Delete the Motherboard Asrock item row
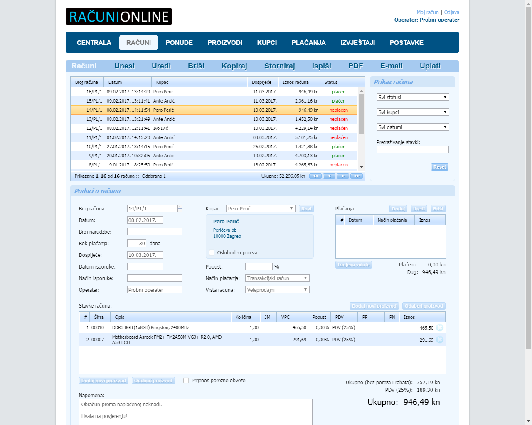The width and height of the screenshot is (532, 425). 440,340
